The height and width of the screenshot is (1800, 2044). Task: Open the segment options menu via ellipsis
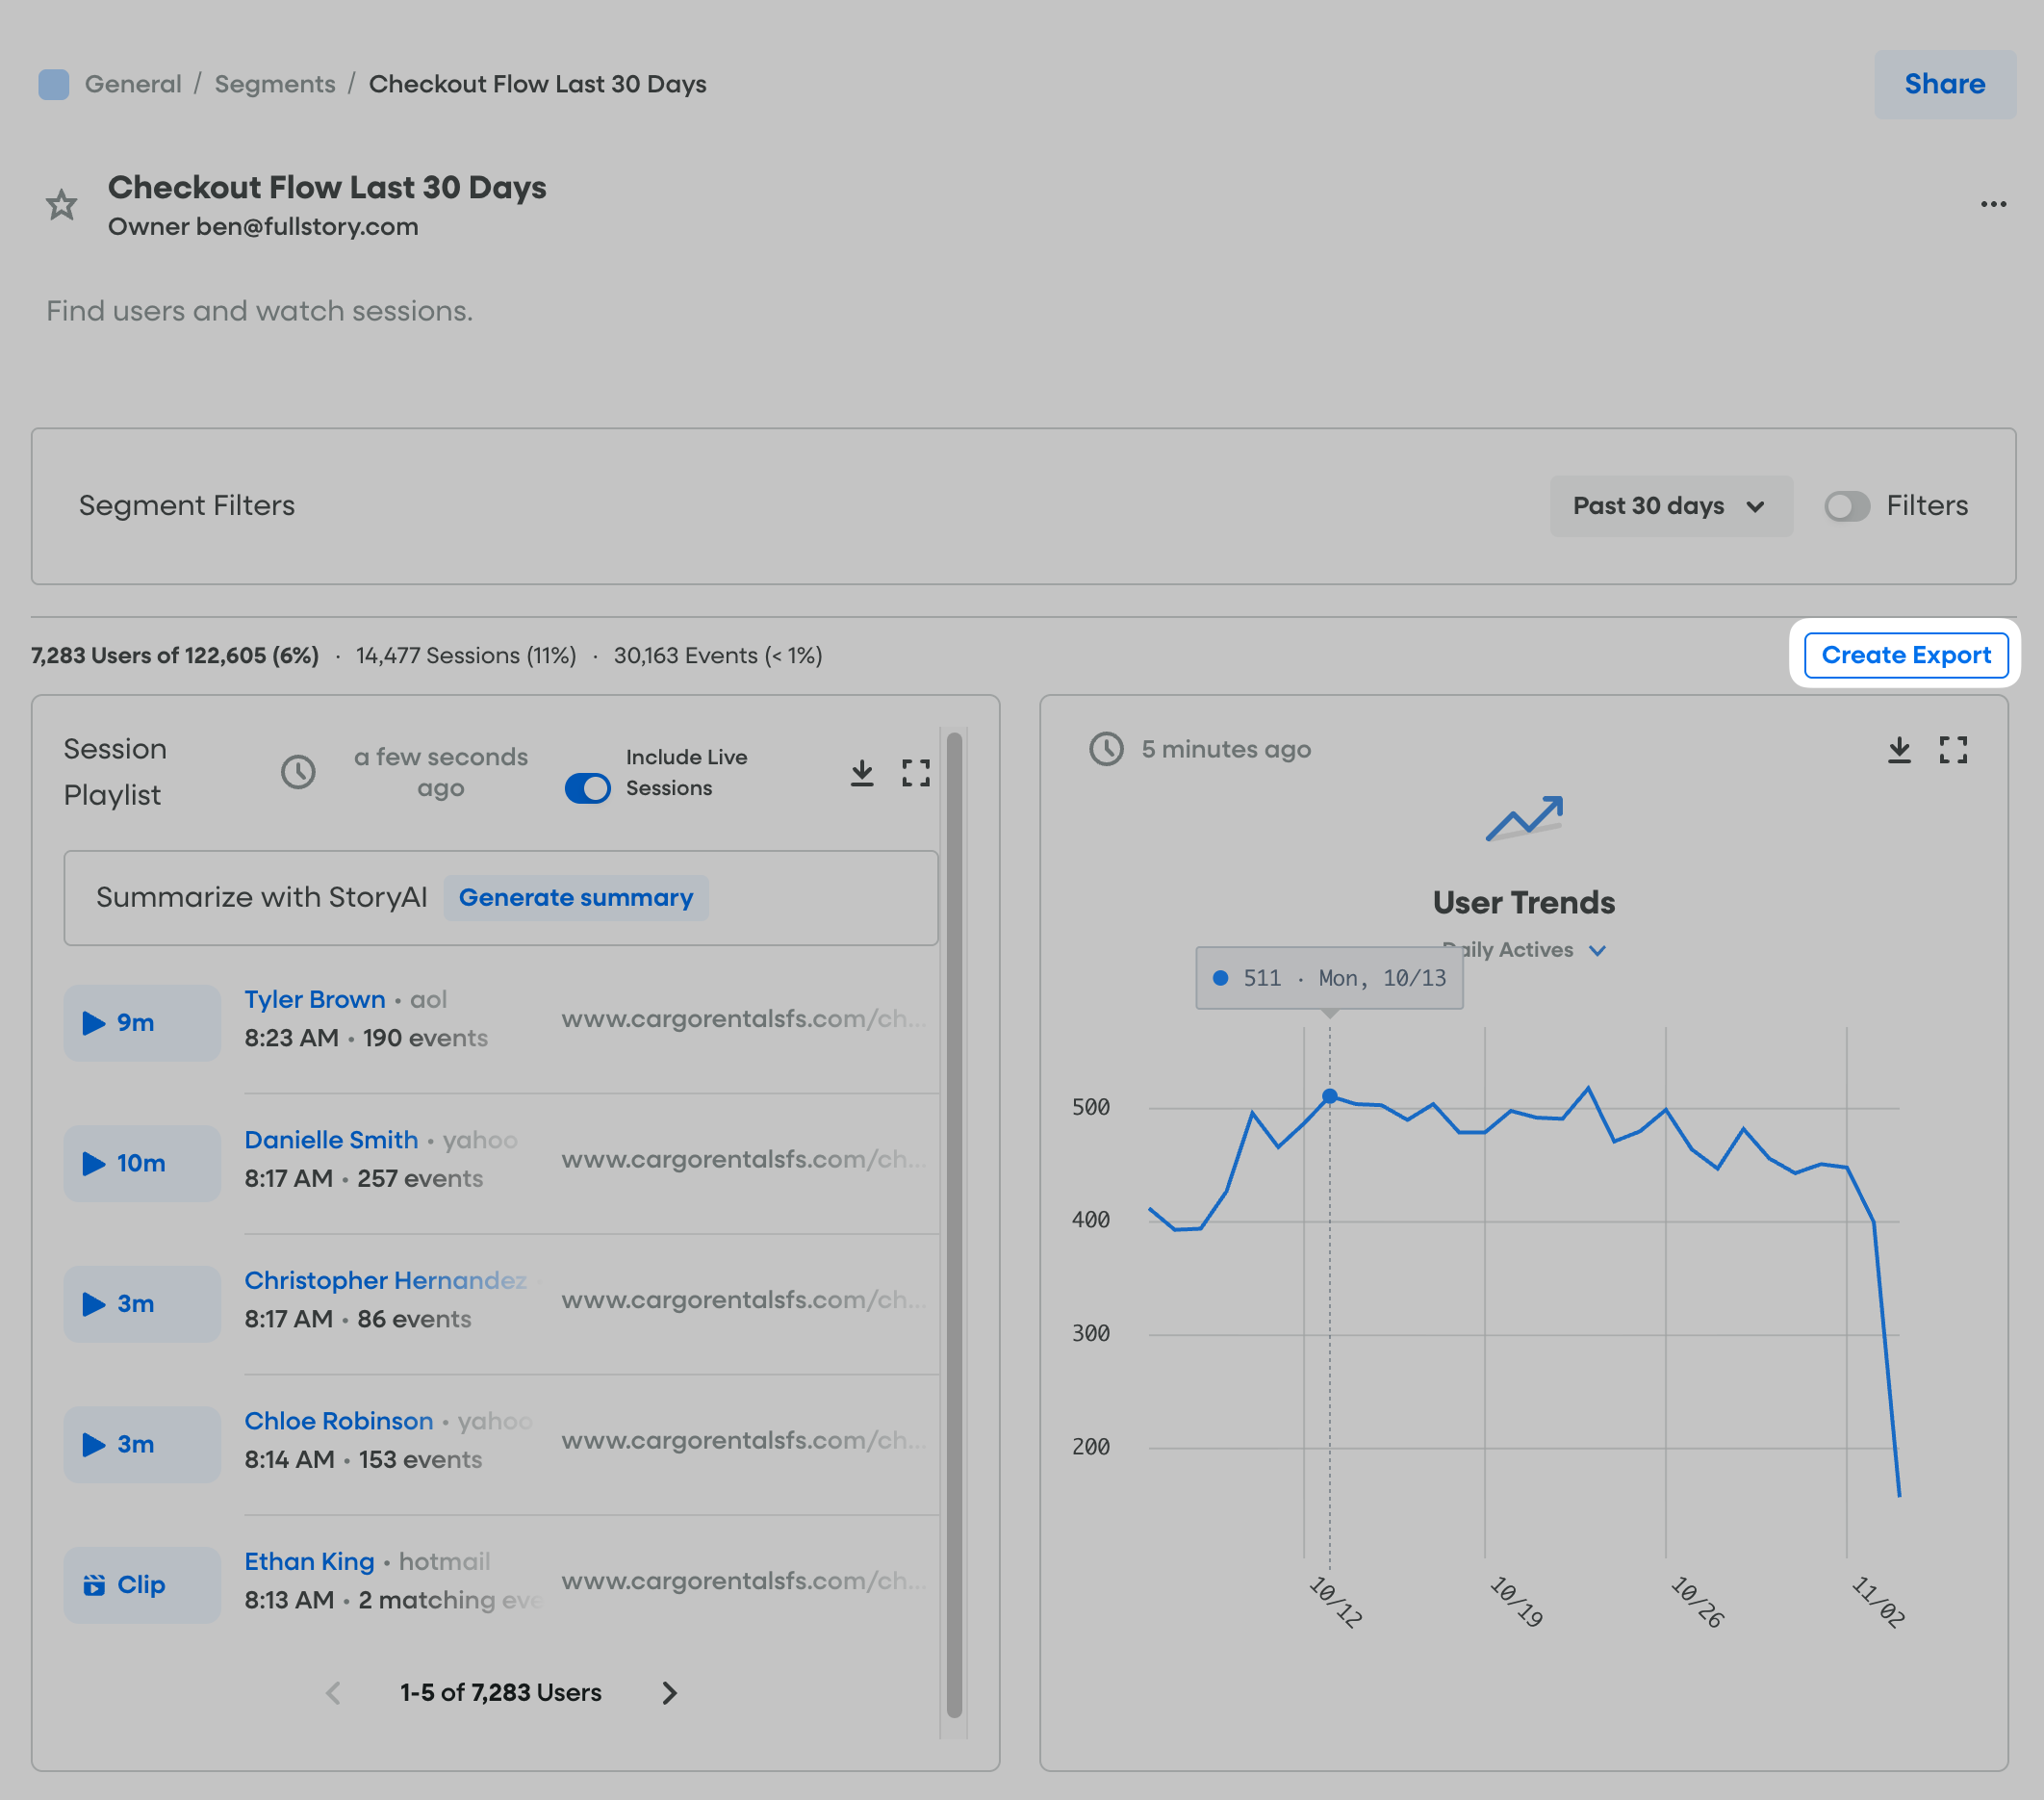coord(1993,204)
